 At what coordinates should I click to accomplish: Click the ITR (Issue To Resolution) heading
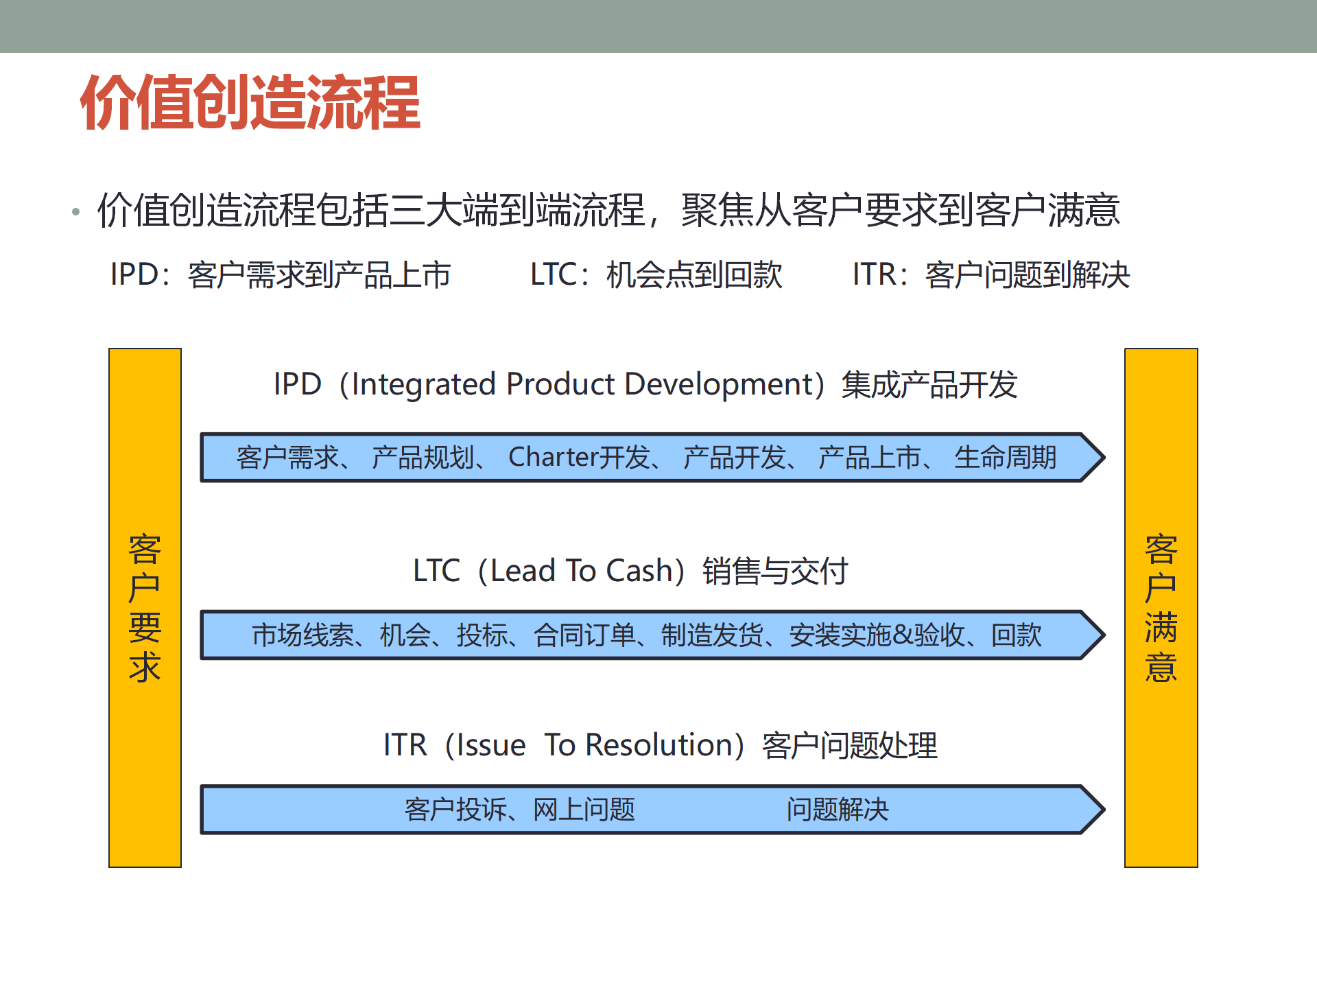pos(661,744)
